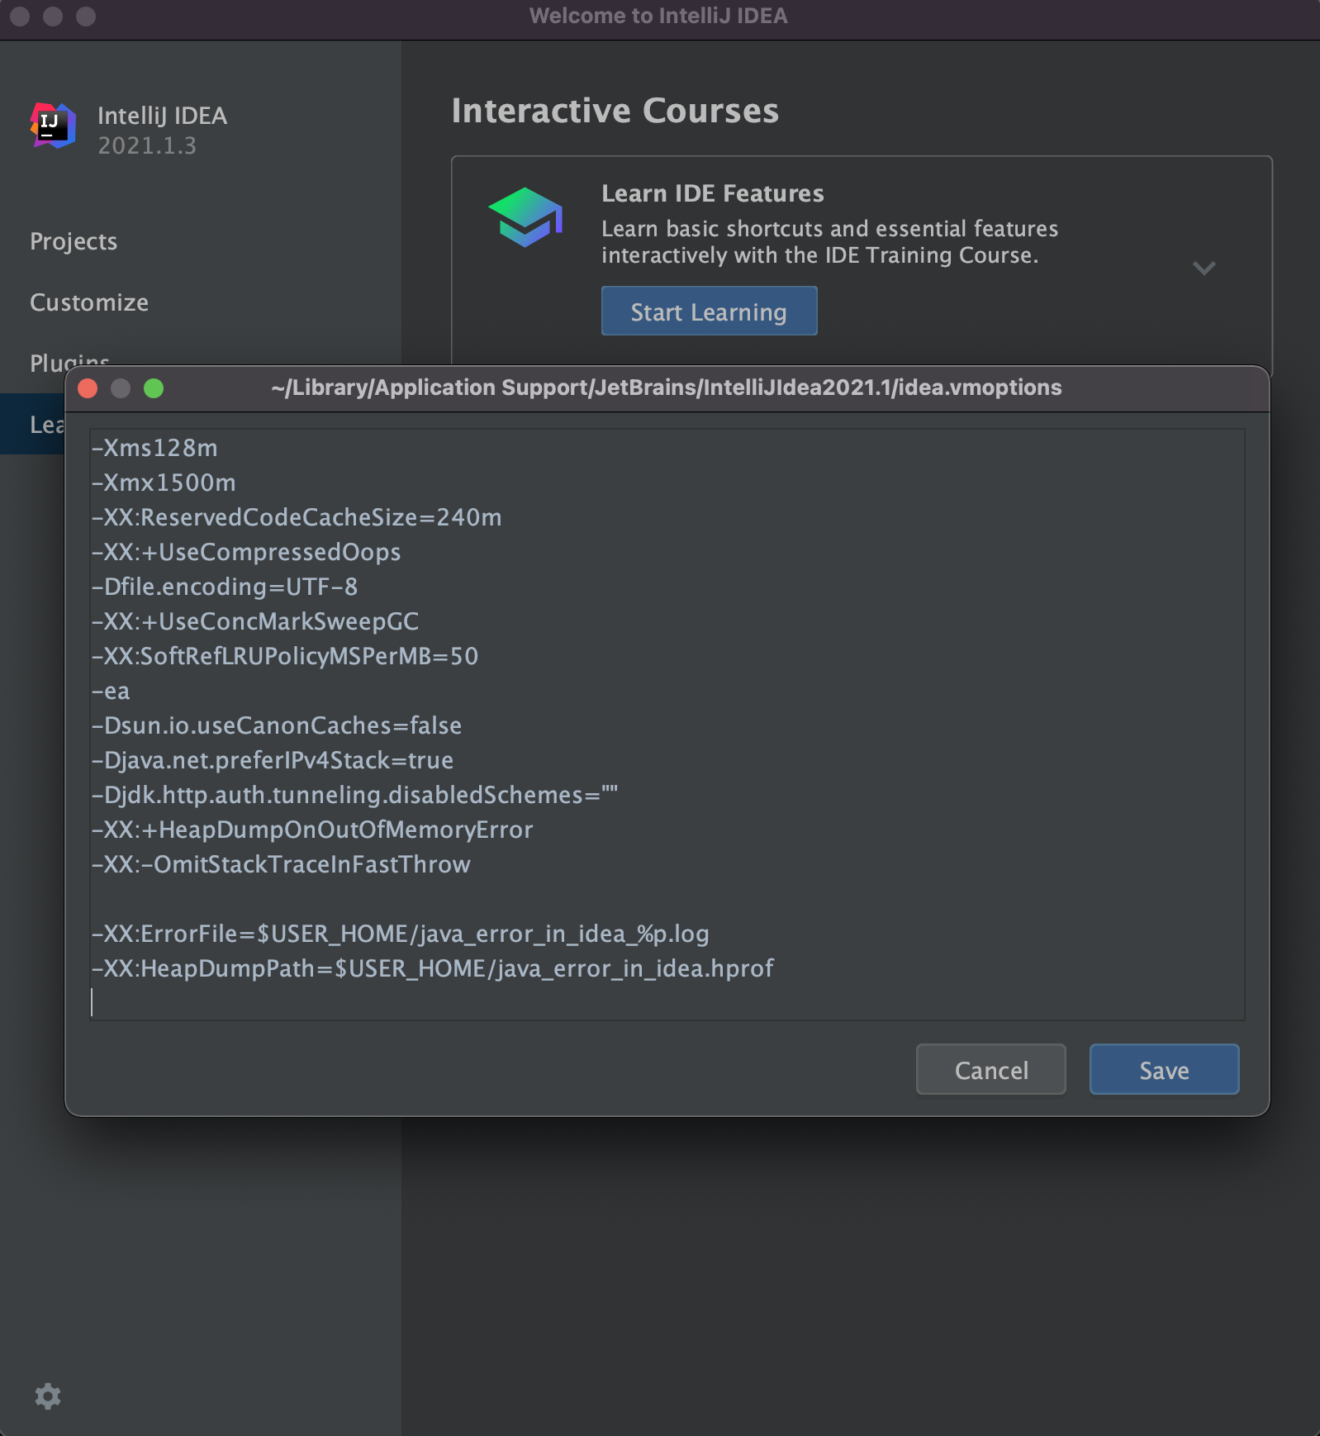Click the SoftRefLRUPolicyMSPerMB=50 line
Image resolution: width=1320 pixels, height=1436 pixels.
(285, 656)
